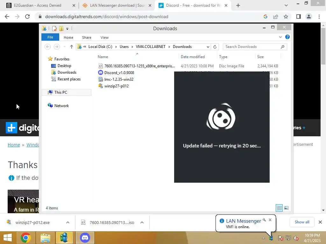Refresh the Downloads folder view
The image size is (326, 244).
point(215,47)
